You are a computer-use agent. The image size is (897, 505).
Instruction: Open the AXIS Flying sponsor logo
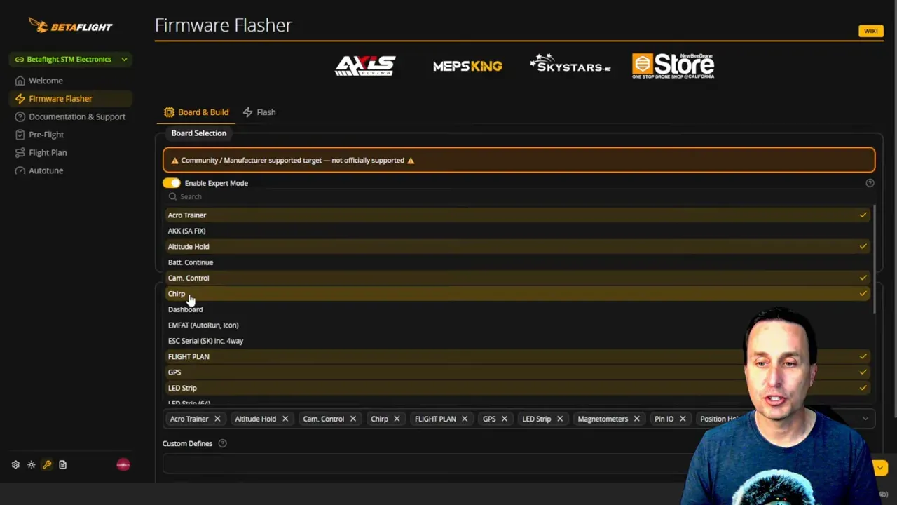click(365, 66)
